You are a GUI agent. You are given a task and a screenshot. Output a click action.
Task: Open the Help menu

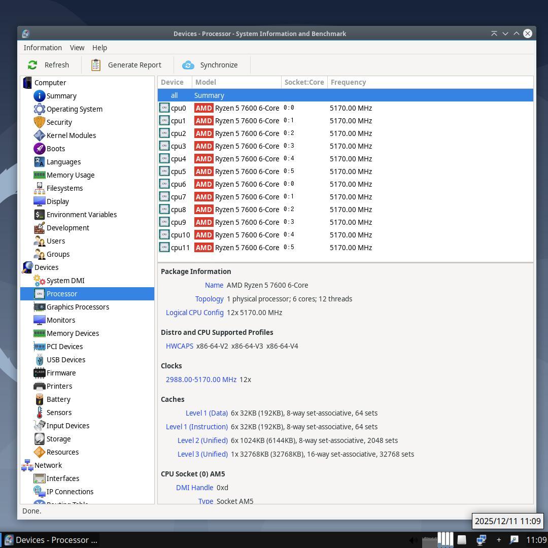coord(99,48)
